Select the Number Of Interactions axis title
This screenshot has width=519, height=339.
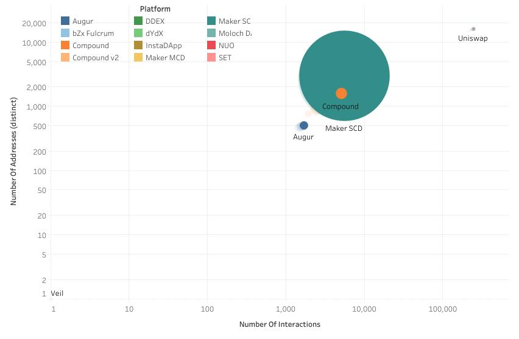coord(280,324)
